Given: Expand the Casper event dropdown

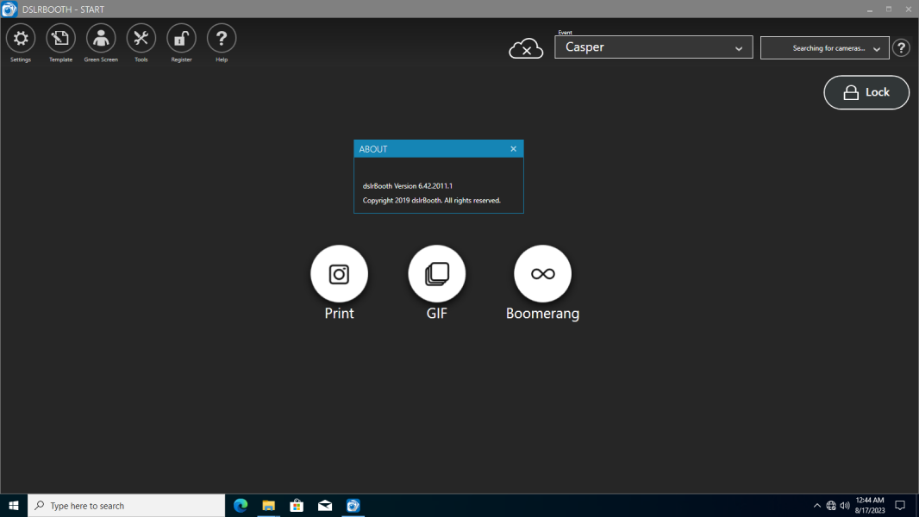Looking at the screenshot, I should tap(653, 47).
